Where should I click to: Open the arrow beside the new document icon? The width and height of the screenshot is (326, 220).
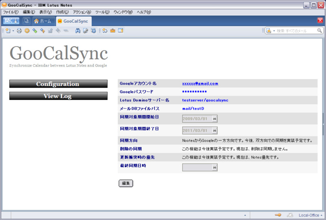point(13,31)
